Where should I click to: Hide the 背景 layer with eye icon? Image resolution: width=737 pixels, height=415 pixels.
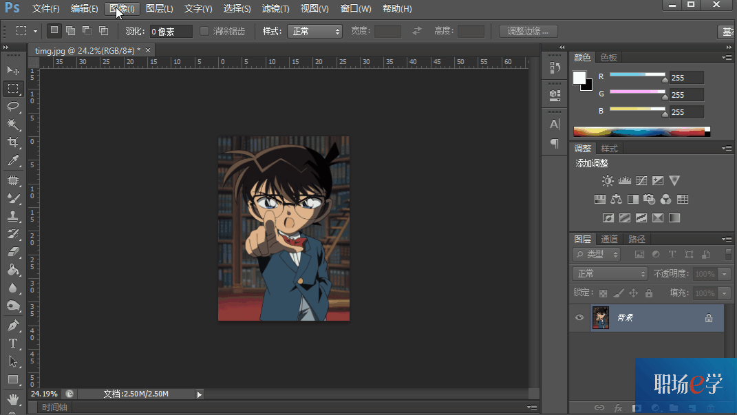coord(579,318)
